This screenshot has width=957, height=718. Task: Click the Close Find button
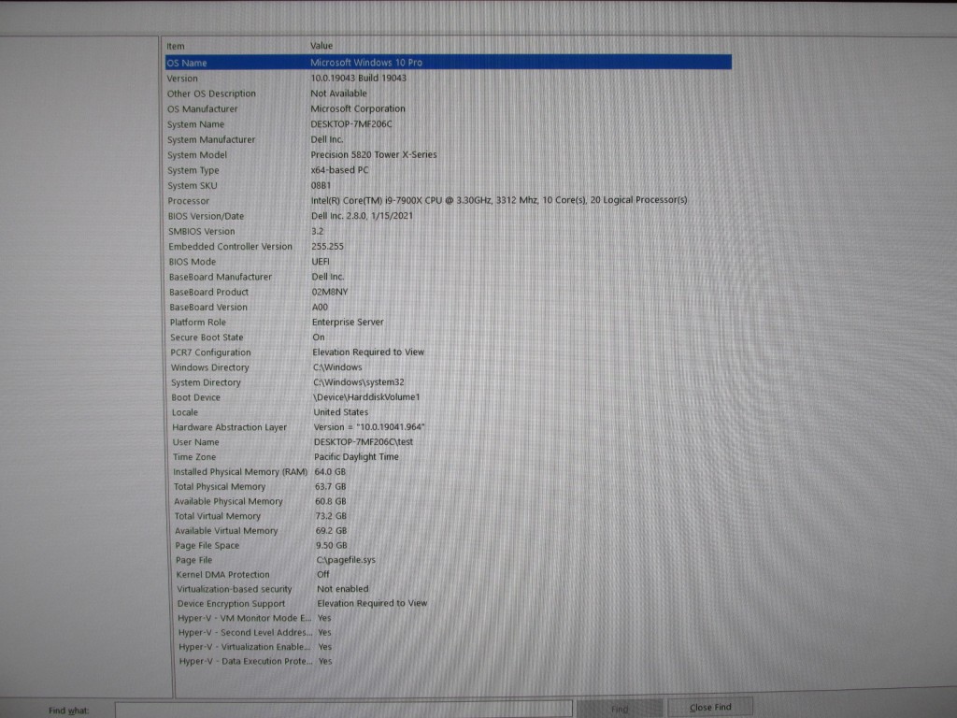coord(710,708)
